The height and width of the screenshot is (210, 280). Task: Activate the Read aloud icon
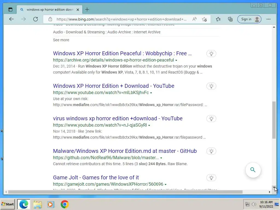(194, 19)
